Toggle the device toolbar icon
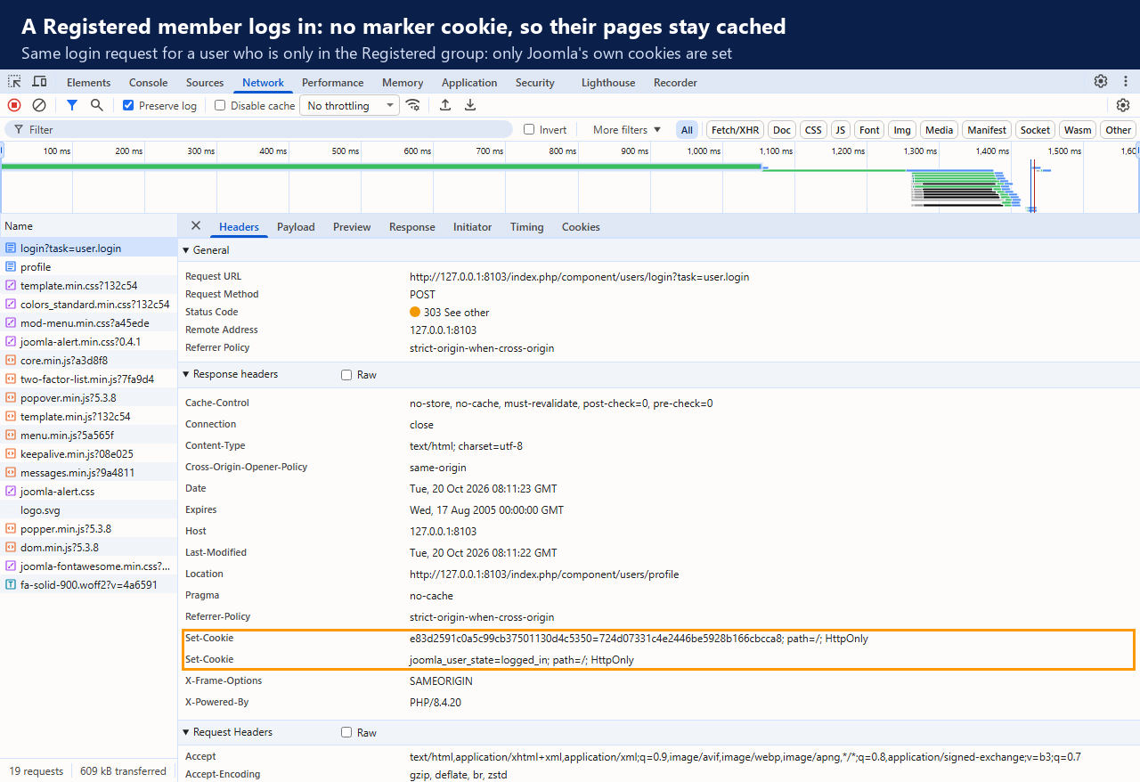This screenshot has height=782, width=1140. tap(39, 82)
